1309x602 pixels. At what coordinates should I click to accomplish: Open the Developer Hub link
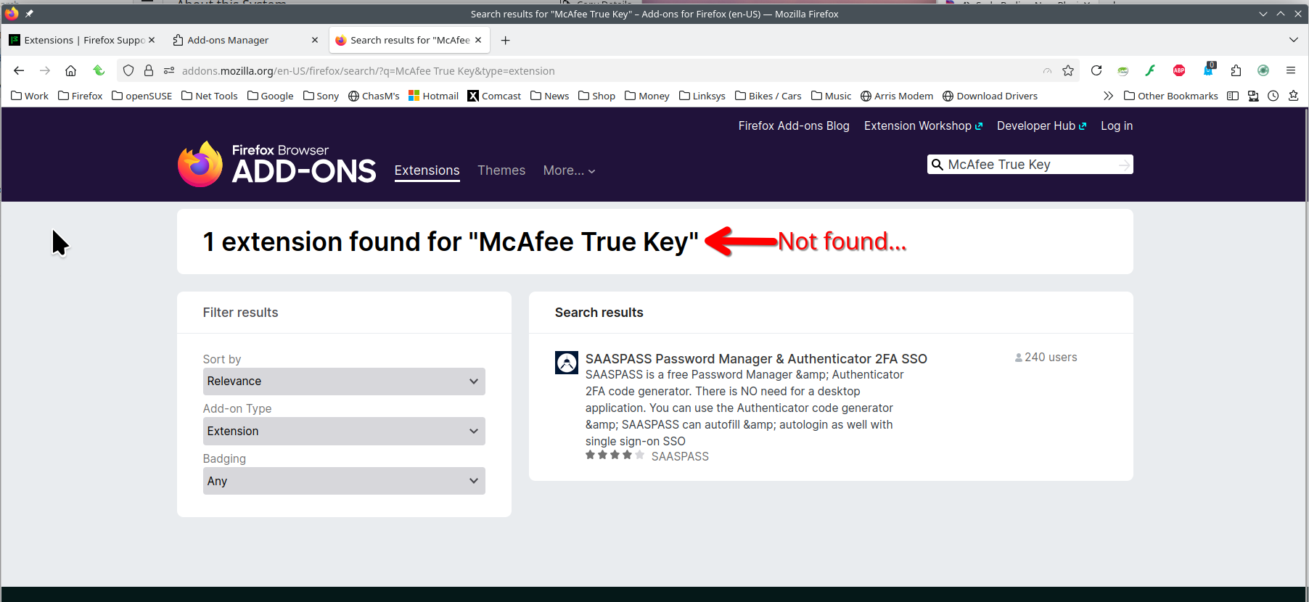1041,126
